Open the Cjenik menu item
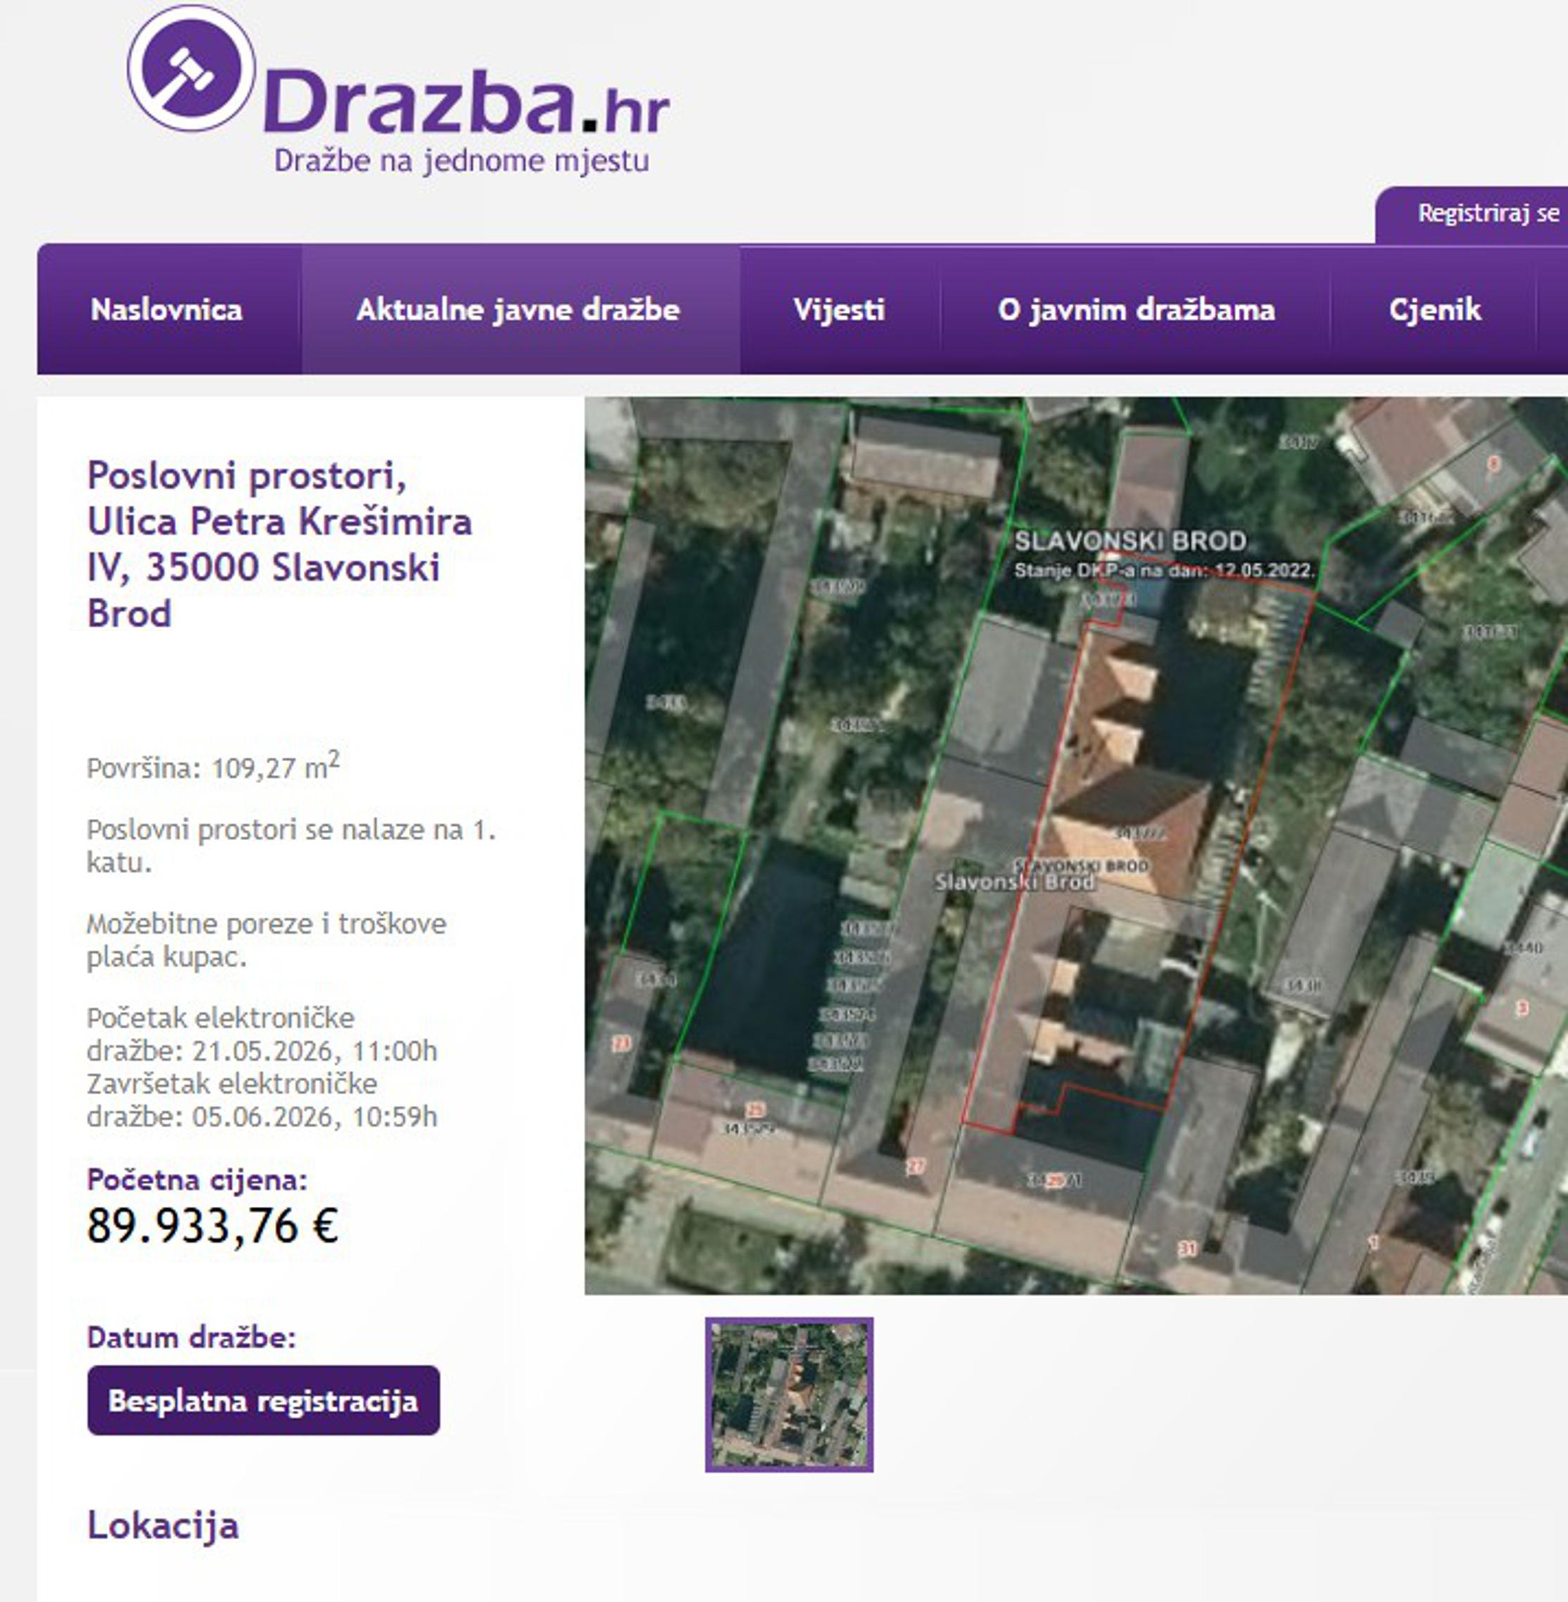This screenshot has height=1602, width=1568. coord(1434,310)
